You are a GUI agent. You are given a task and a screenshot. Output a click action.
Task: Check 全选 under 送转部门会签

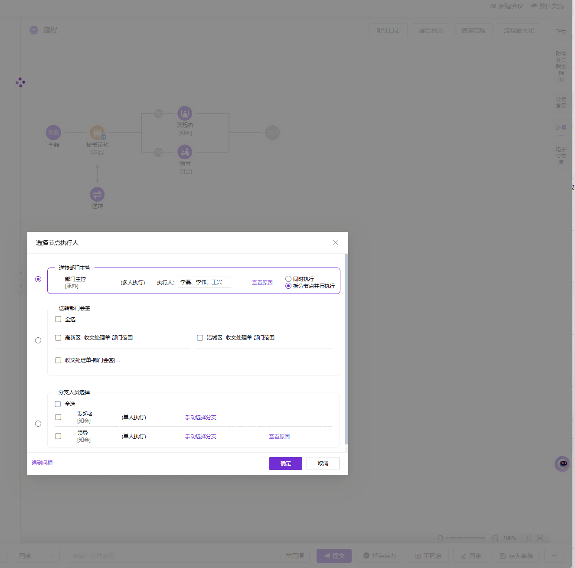click(x=58, y=319)
